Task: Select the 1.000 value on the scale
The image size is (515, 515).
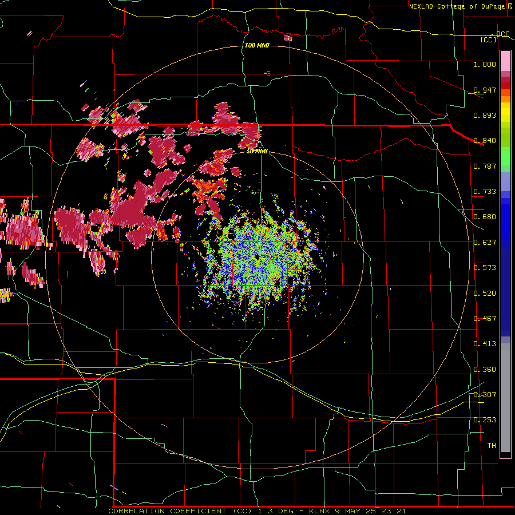Action: pyautogui.click(x=485, y=64)
